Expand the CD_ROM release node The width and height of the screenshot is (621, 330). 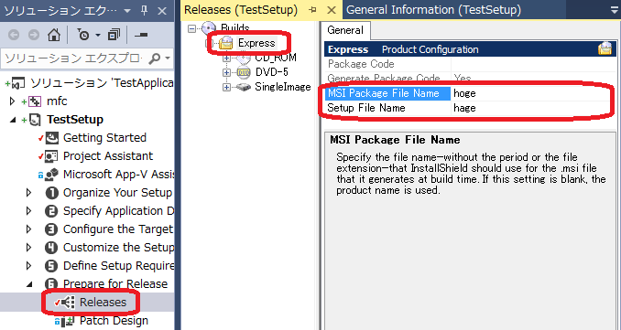click(226, 59)
